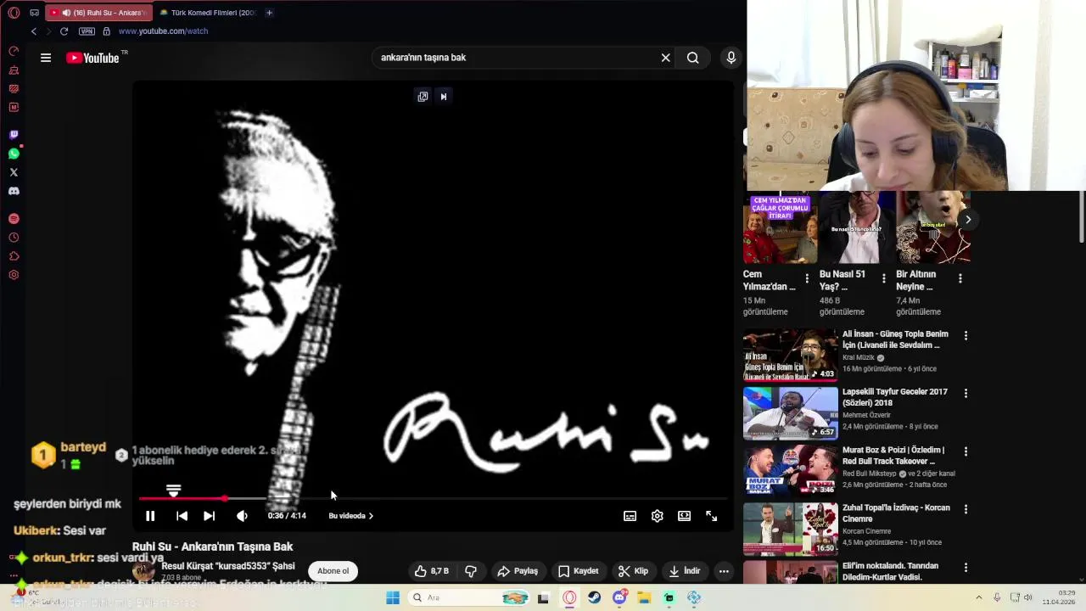
Task: Subscribe with the 'Abone ol' button
Action: click(x=333, y=571)
